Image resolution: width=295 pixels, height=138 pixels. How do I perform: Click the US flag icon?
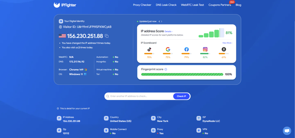(62, 36)
